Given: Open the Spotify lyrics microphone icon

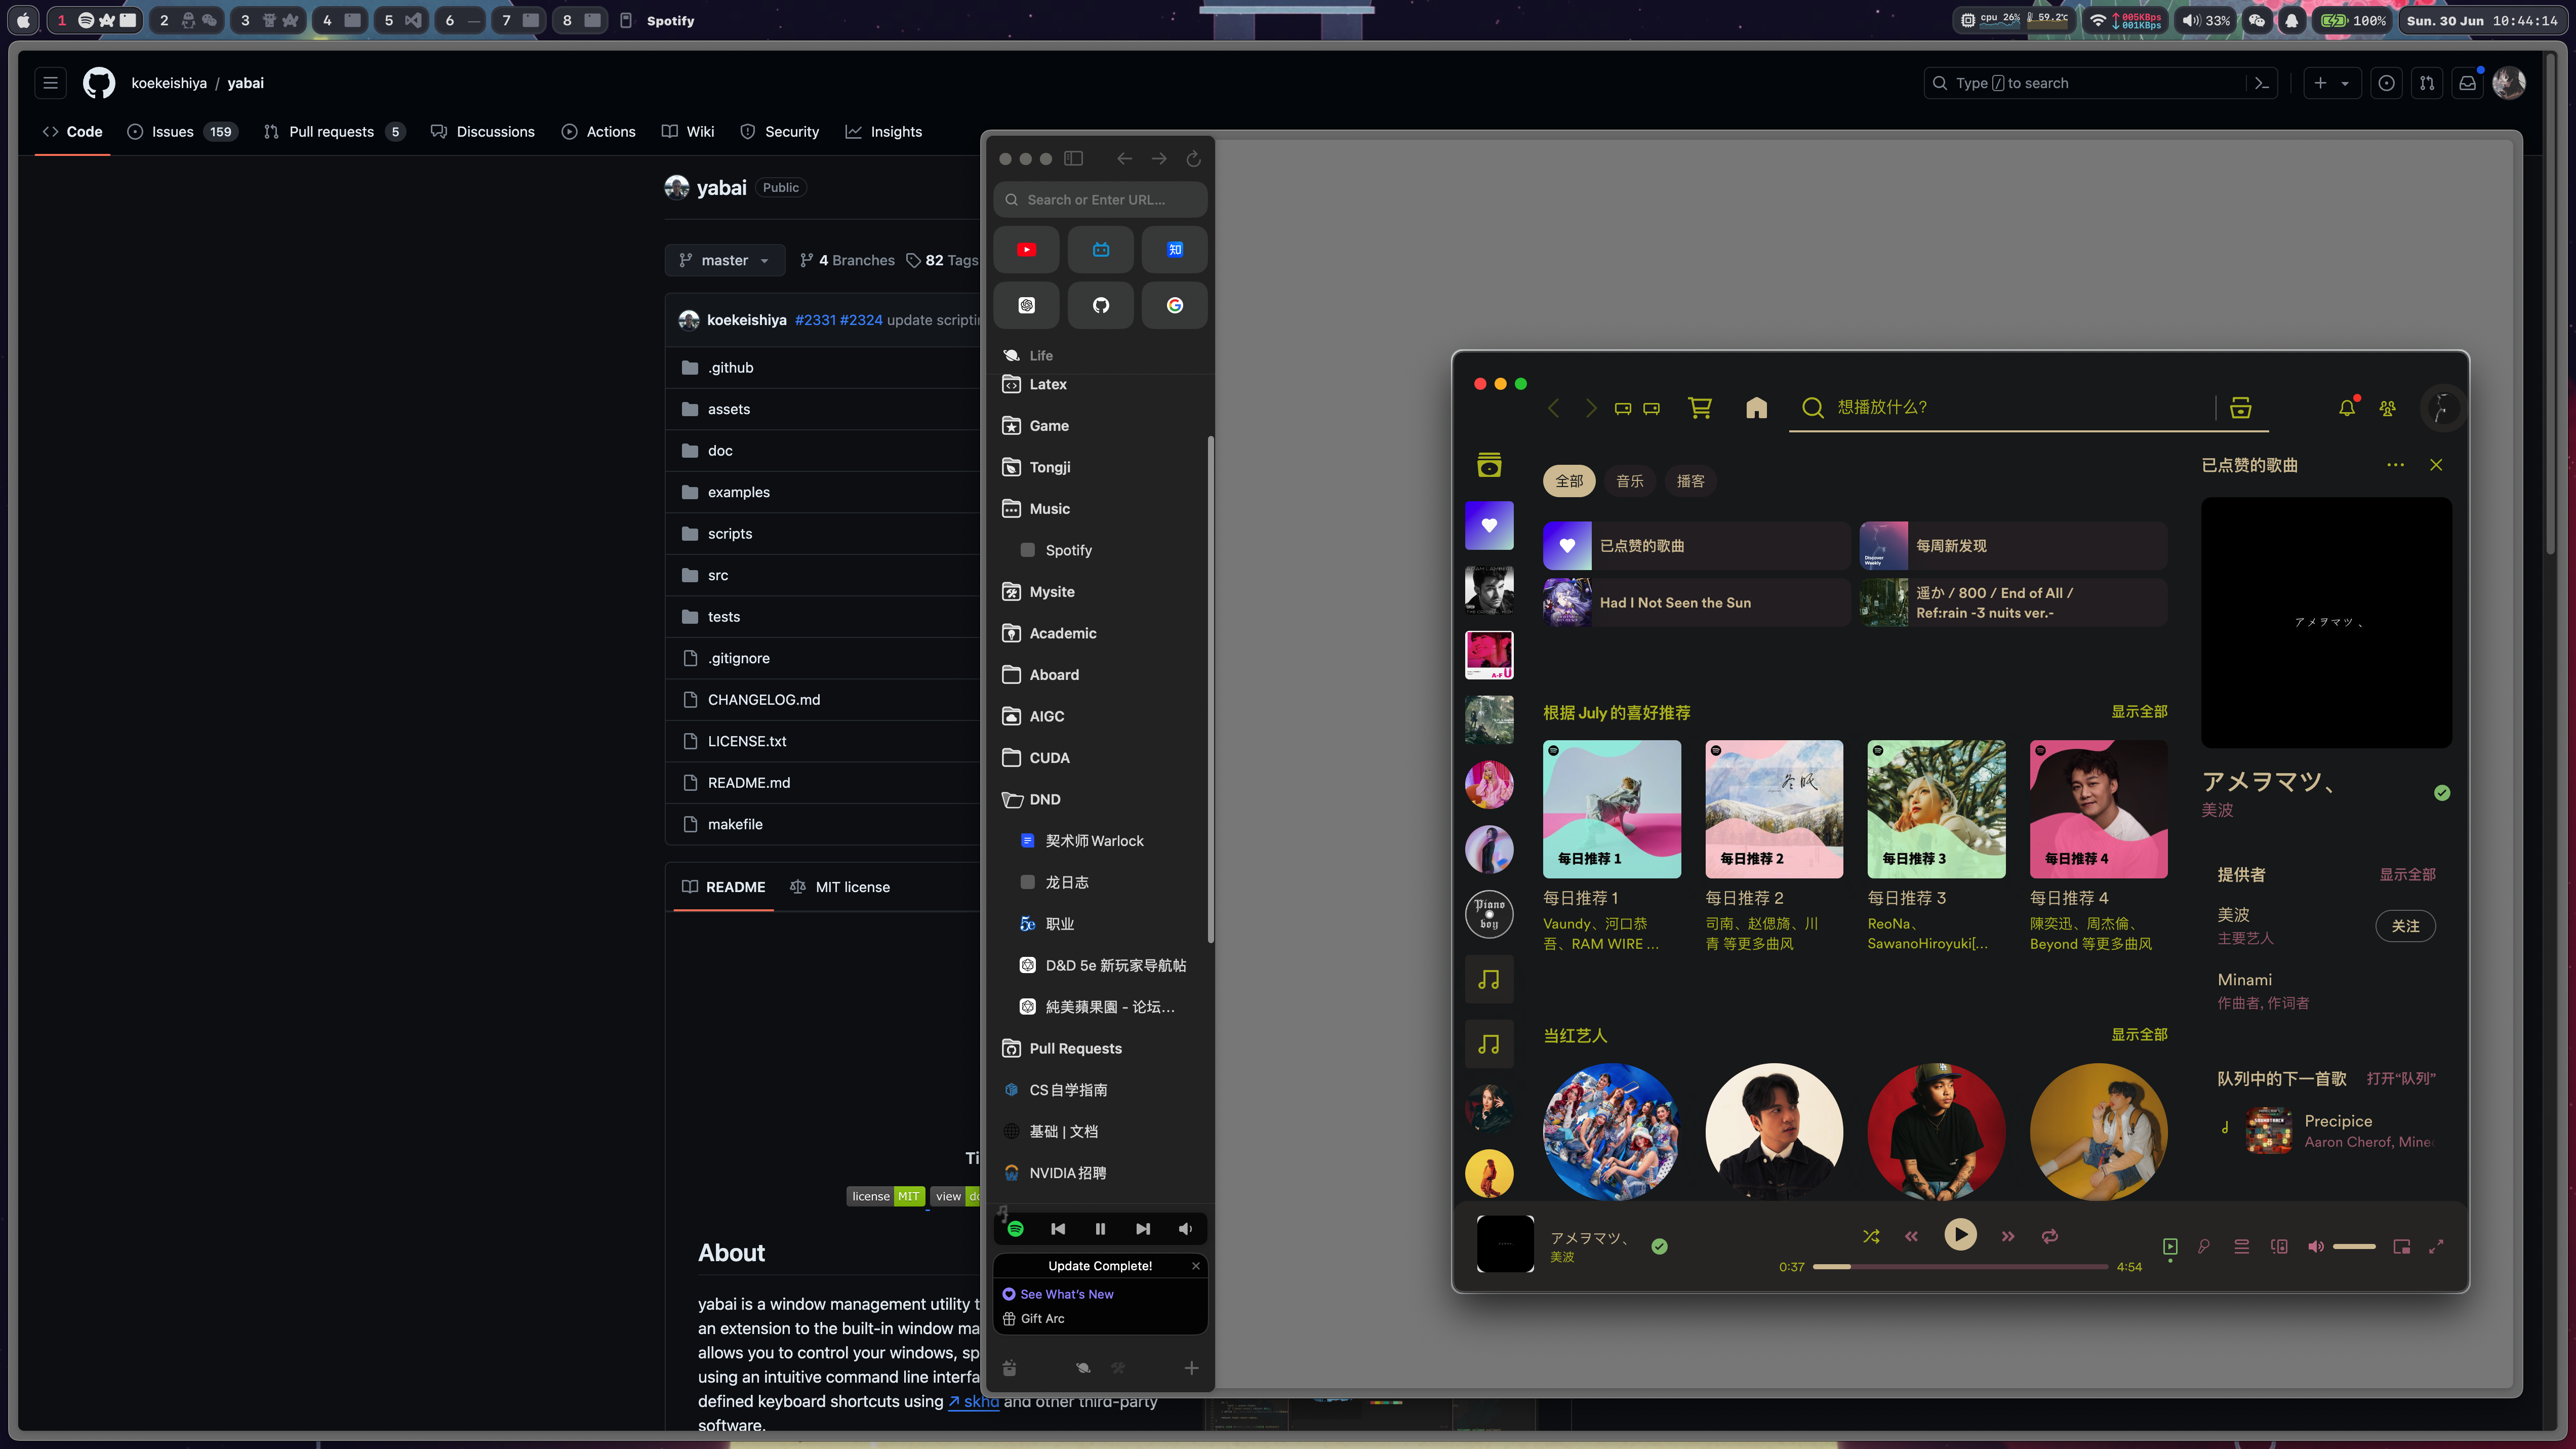Looking at the screenshot, I should click(x=2204, y=1246).
